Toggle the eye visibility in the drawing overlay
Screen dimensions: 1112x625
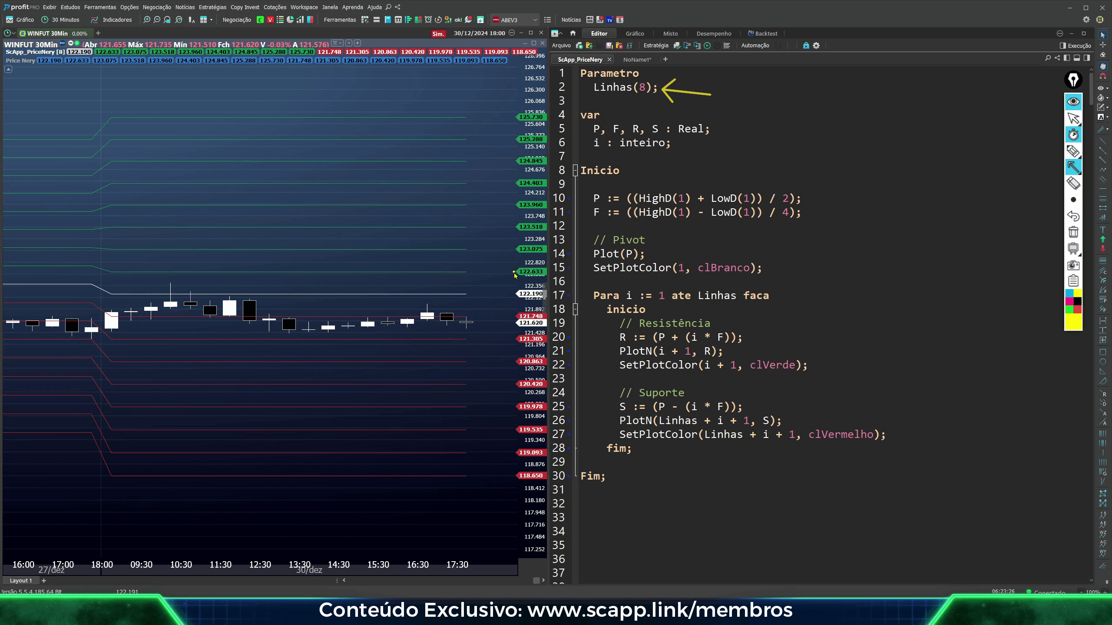(1073, 102)
